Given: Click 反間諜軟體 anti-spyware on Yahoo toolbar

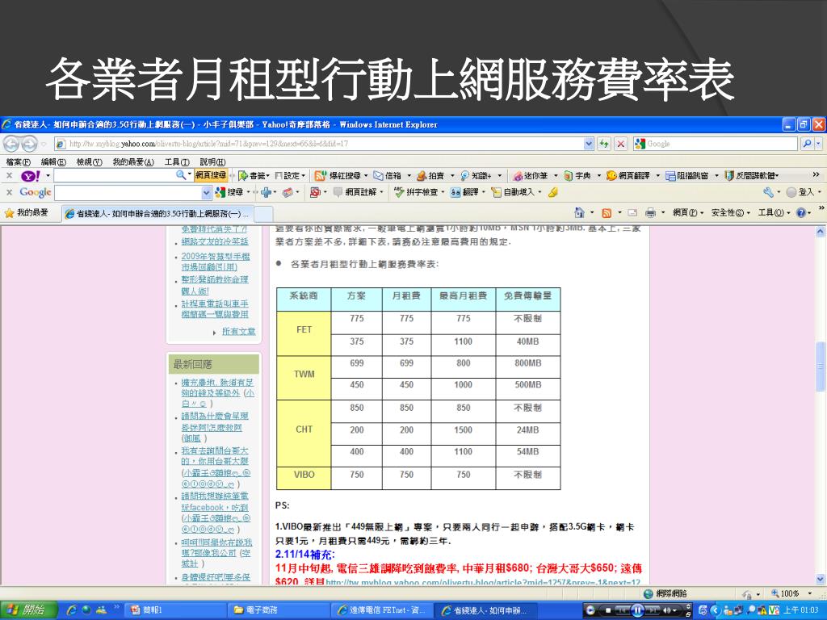Looking at the screenshot, I should pyautogui.click(x=750, y=175).
